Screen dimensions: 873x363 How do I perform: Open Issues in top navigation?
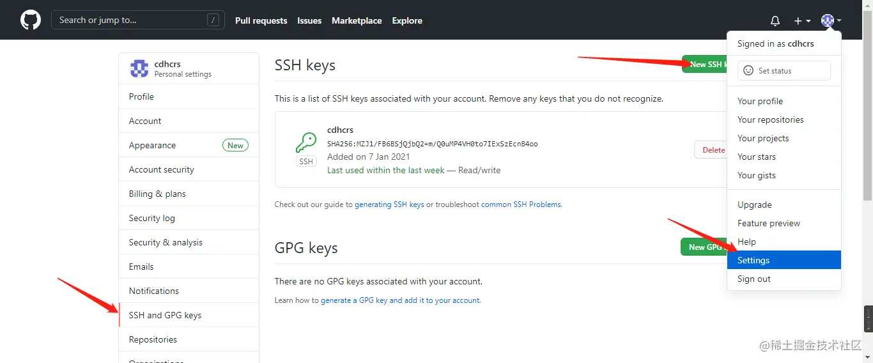309,20
